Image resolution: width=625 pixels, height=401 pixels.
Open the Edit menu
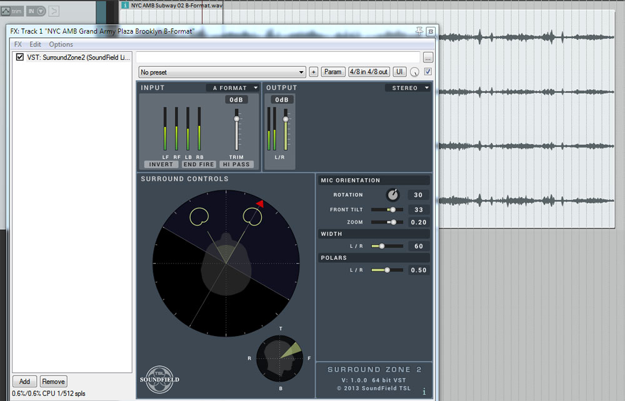click(x=35, y=44)
